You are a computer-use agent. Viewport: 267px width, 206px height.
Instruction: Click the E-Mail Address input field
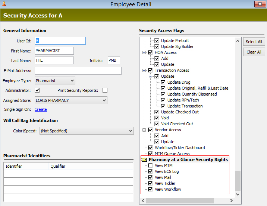(x=78, y=71)
